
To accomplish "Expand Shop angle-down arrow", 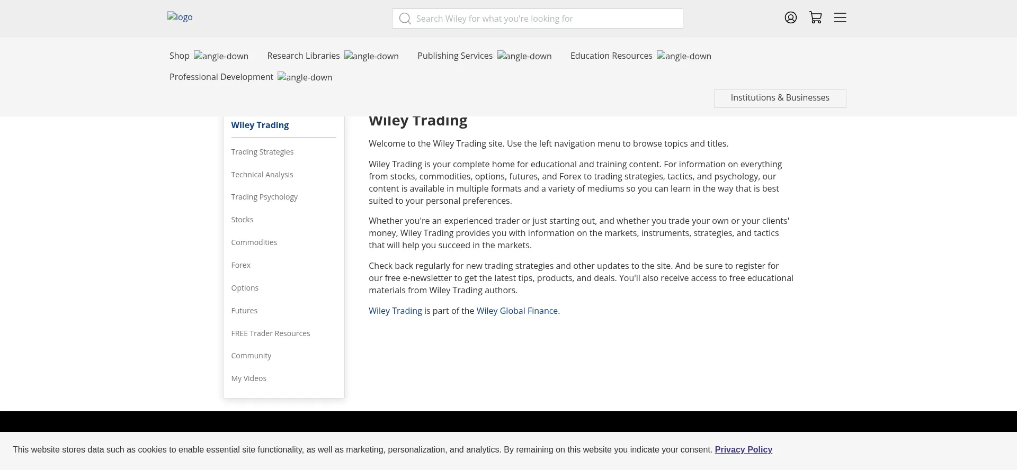I will point(221,56).
